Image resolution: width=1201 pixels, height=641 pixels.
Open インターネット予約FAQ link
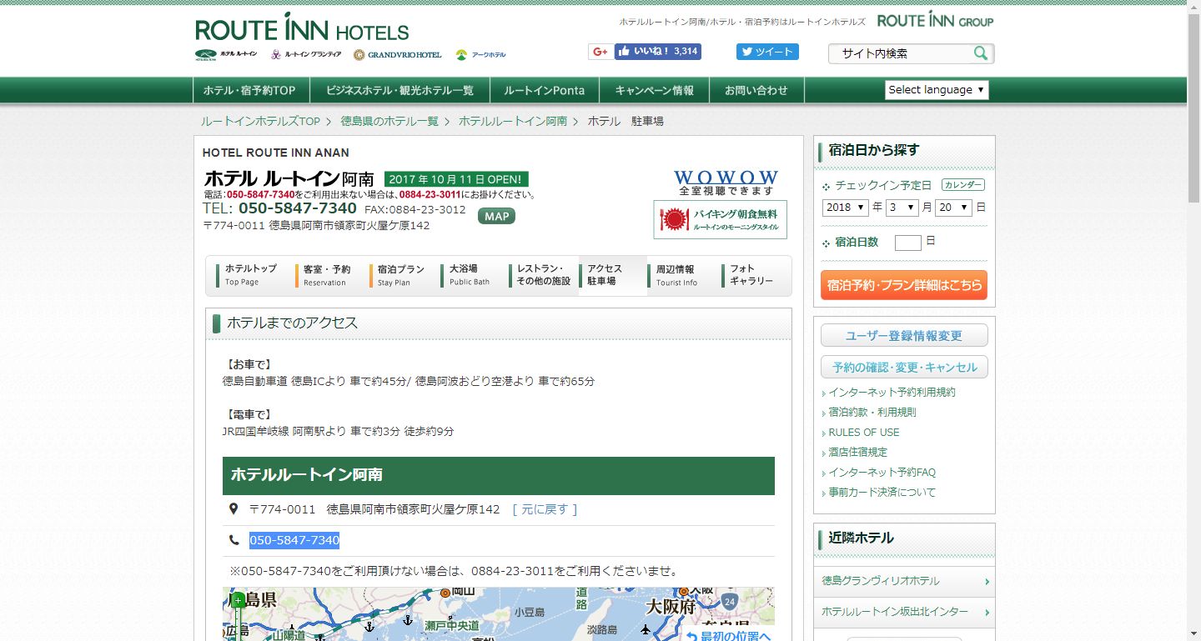(882, 472)
